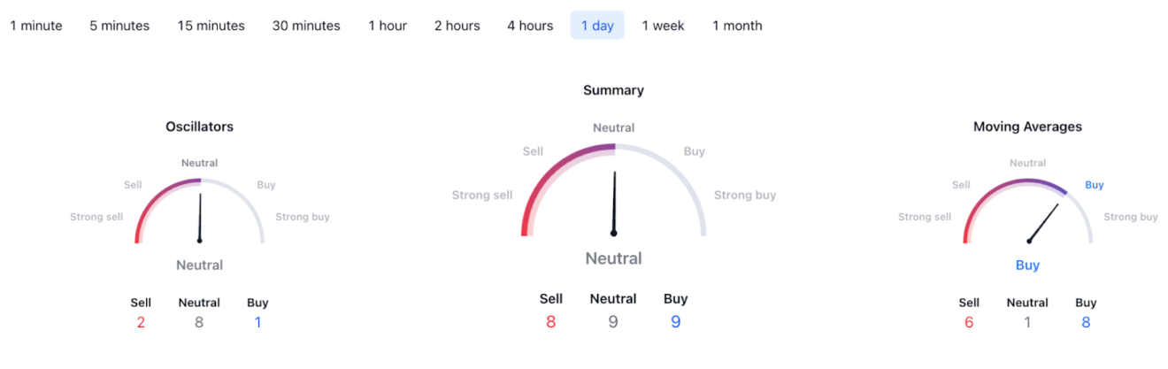
Task: Click the Summary heading
Action: pyautogui.click(x=613, y=90)
